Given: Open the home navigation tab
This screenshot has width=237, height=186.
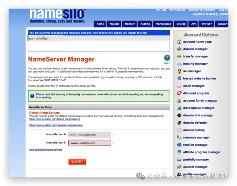Looking at the screenshot, I should pyautogui.click(x=100, y=24).
